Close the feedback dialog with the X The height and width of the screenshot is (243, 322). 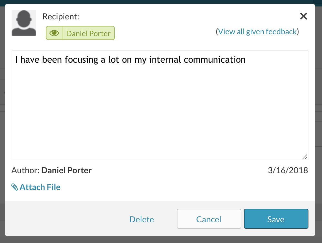point(304,16)
